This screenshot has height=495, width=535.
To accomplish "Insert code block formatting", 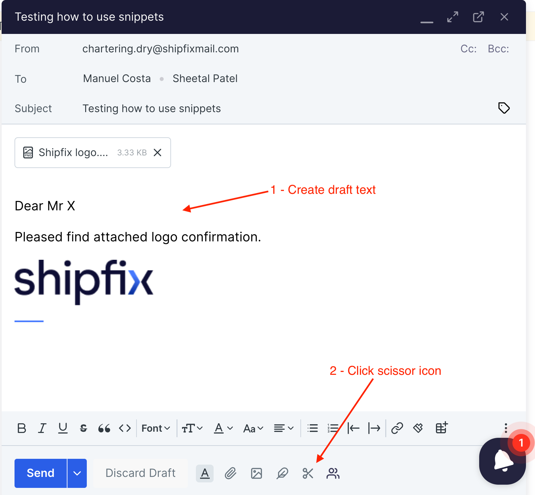I will coord(125,428).
